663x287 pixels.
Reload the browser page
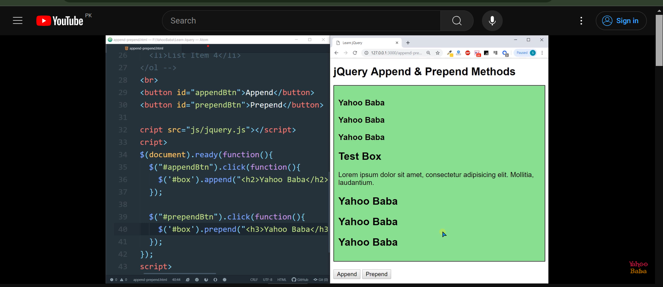[x=355, y=53]
